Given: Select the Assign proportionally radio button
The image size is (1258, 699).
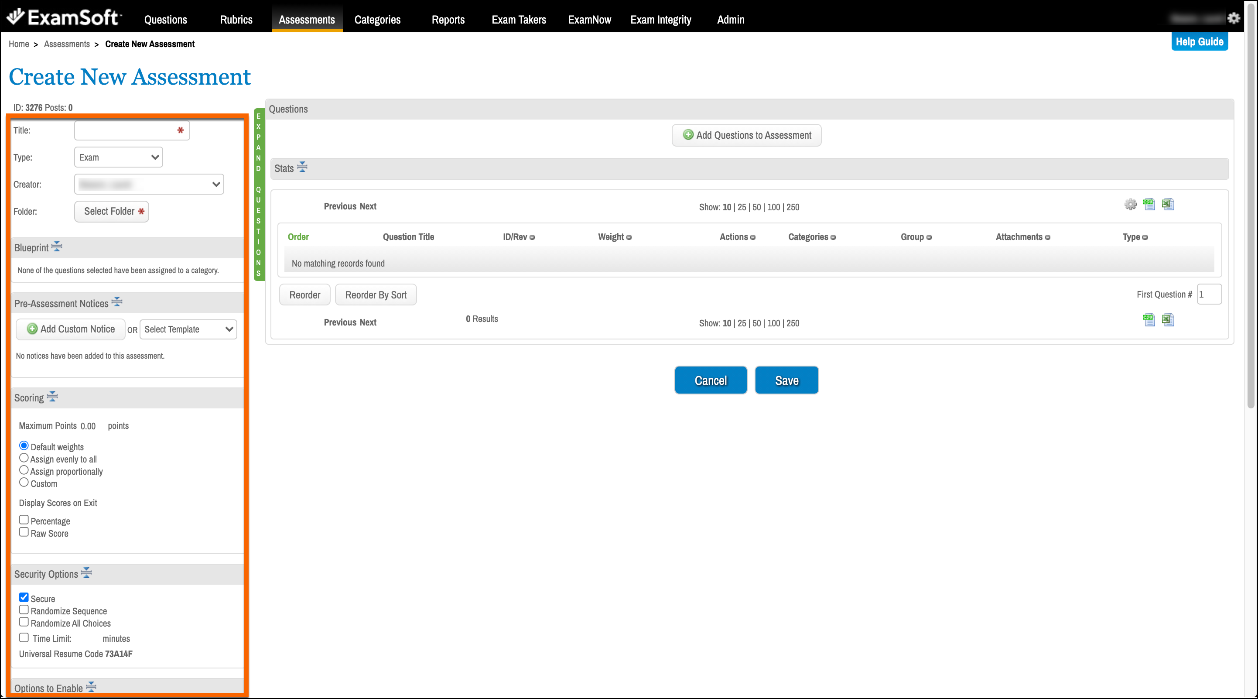Looking at the screenshot, I should 24,470.
